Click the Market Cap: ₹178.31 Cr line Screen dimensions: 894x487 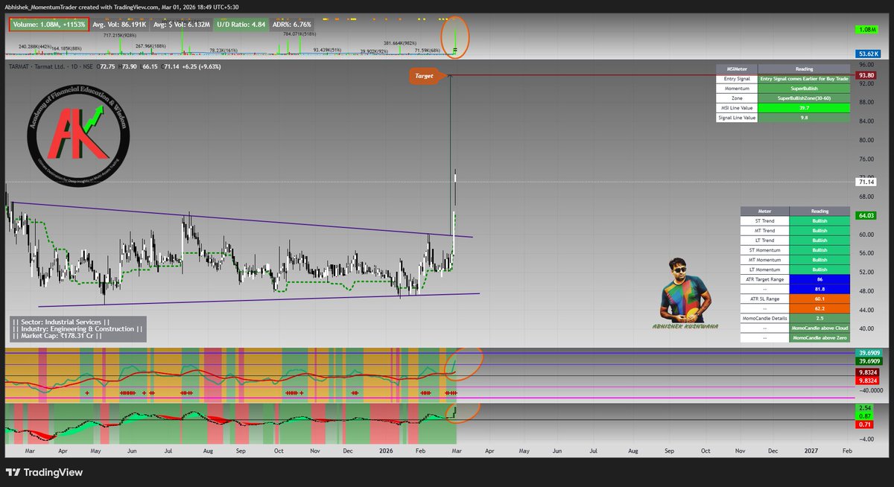[x=56, y=336]
